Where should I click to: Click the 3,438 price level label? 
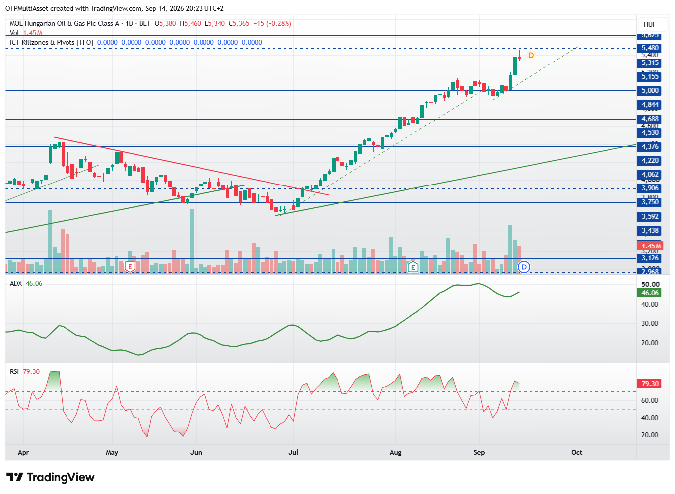coord(650,230)
